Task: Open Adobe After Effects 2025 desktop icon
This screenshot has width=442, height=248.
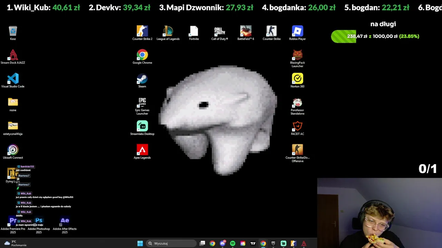Action: [65, 225]
